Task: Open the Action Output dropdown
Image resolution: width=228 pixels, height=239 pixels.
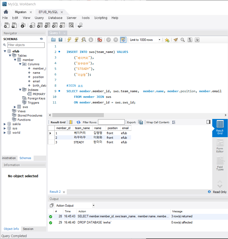Action: (x=93, y=206)
